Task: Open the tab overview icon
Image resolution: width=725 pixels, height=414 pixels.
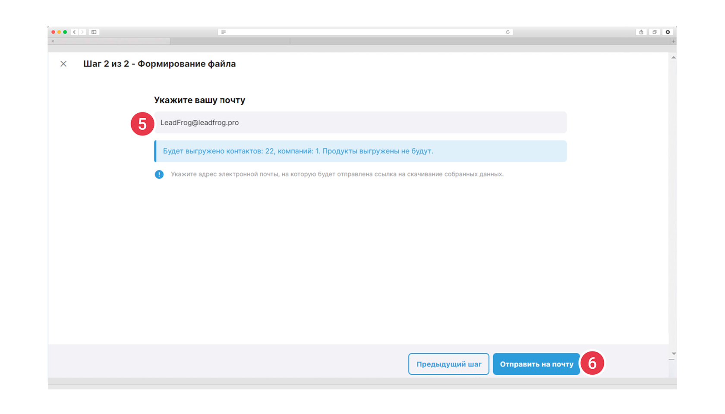Action: pyautogui.click(x=655, y=32)
